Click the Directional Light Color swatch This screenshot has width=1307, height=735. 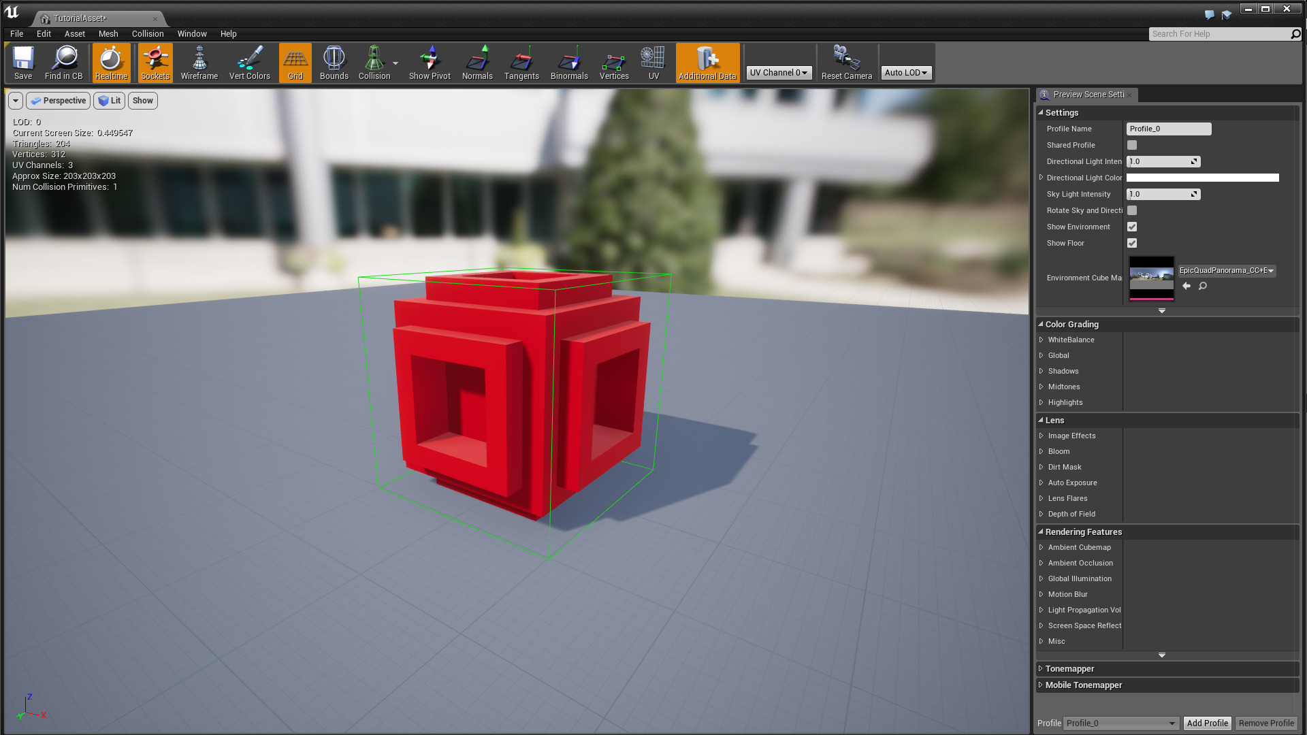coord(1202,178)
